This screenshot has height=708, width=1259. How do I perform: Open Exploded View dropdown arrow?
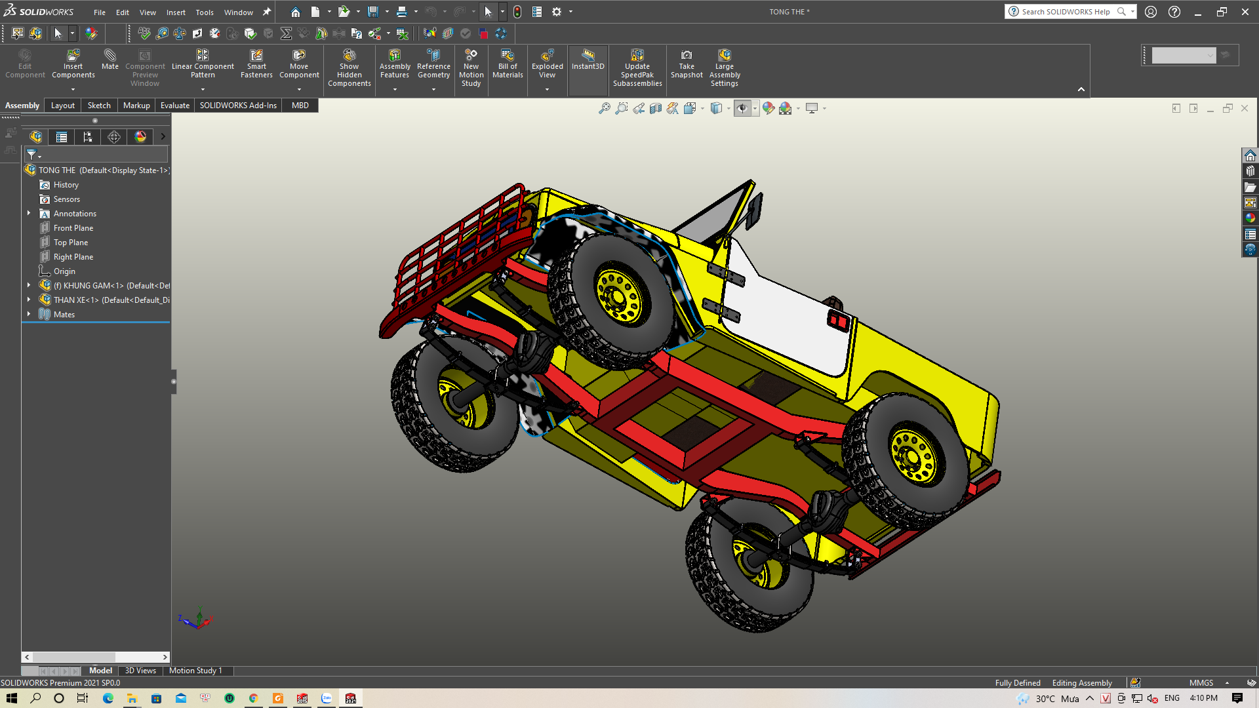(547, 89)
